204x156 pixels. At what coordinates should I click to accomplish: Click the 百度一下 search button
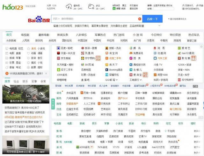point(152,19)
